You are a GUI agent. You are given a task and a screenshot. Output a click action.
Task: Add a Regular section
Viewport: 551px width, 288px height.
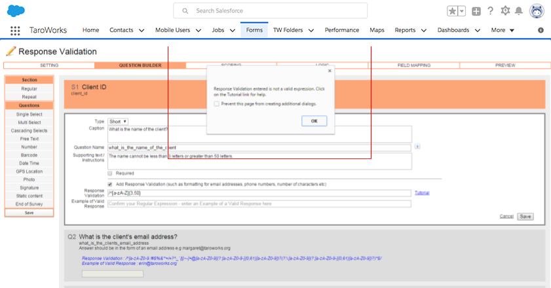(29, 89)
